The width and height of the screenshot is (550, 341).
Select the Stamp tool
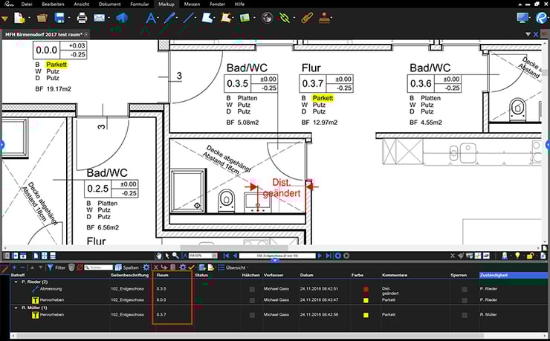pos(325,18)
